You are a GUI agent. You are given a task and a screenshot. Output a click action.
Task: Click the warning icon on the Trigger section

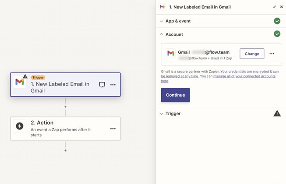tap(277, 113)
